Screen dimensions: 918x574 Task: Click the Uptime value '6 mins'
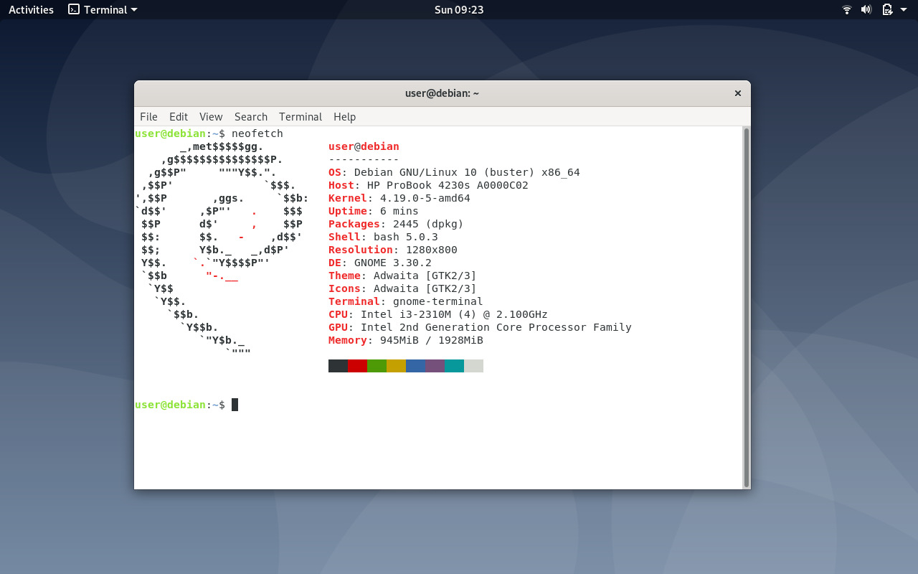click(399, 211)
